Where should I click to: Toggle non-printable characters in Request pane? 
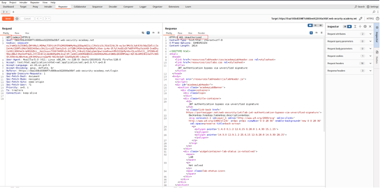coord(153,33)
